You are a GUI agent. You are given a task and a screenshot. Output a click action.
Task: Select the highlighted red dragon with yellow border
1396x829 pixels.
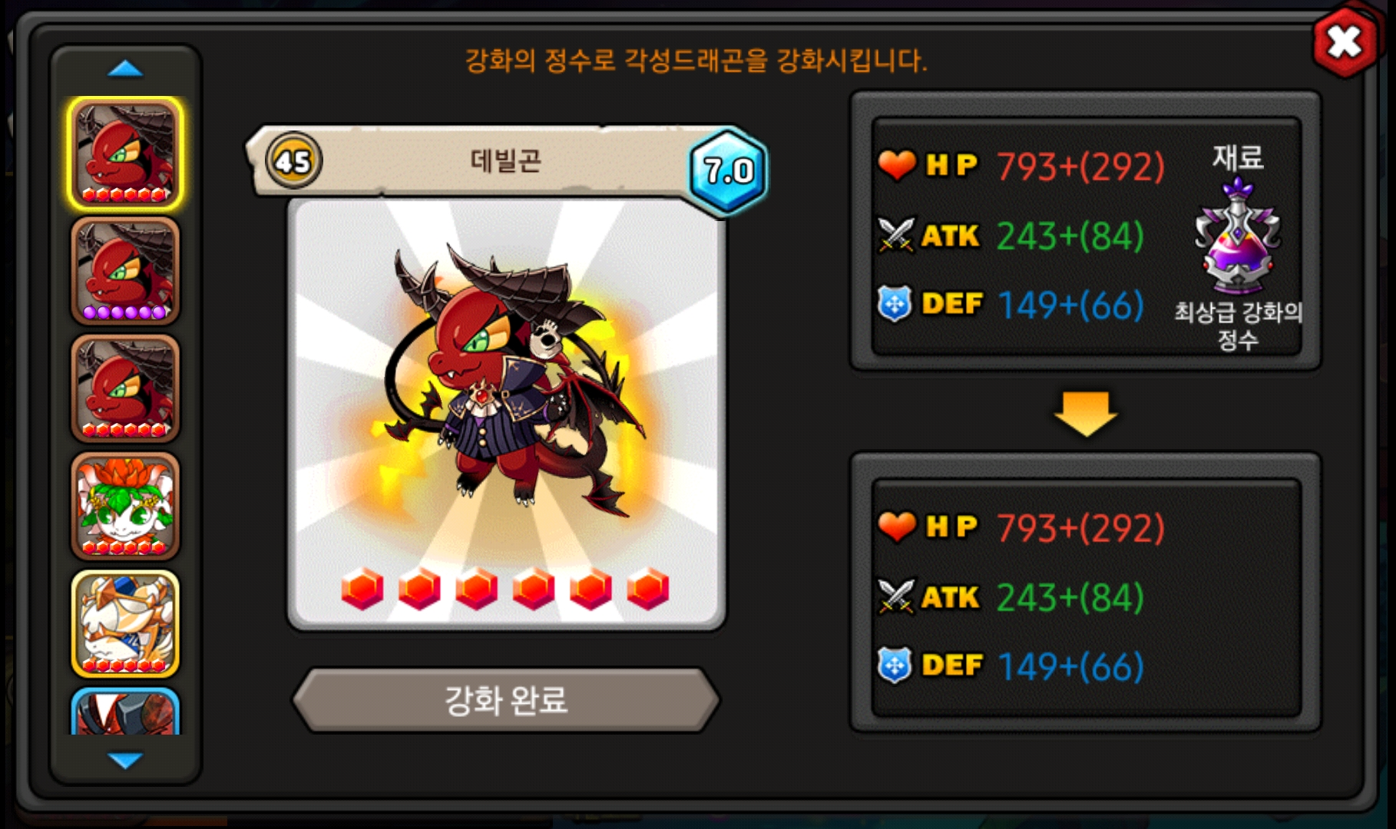coord(125,154)
